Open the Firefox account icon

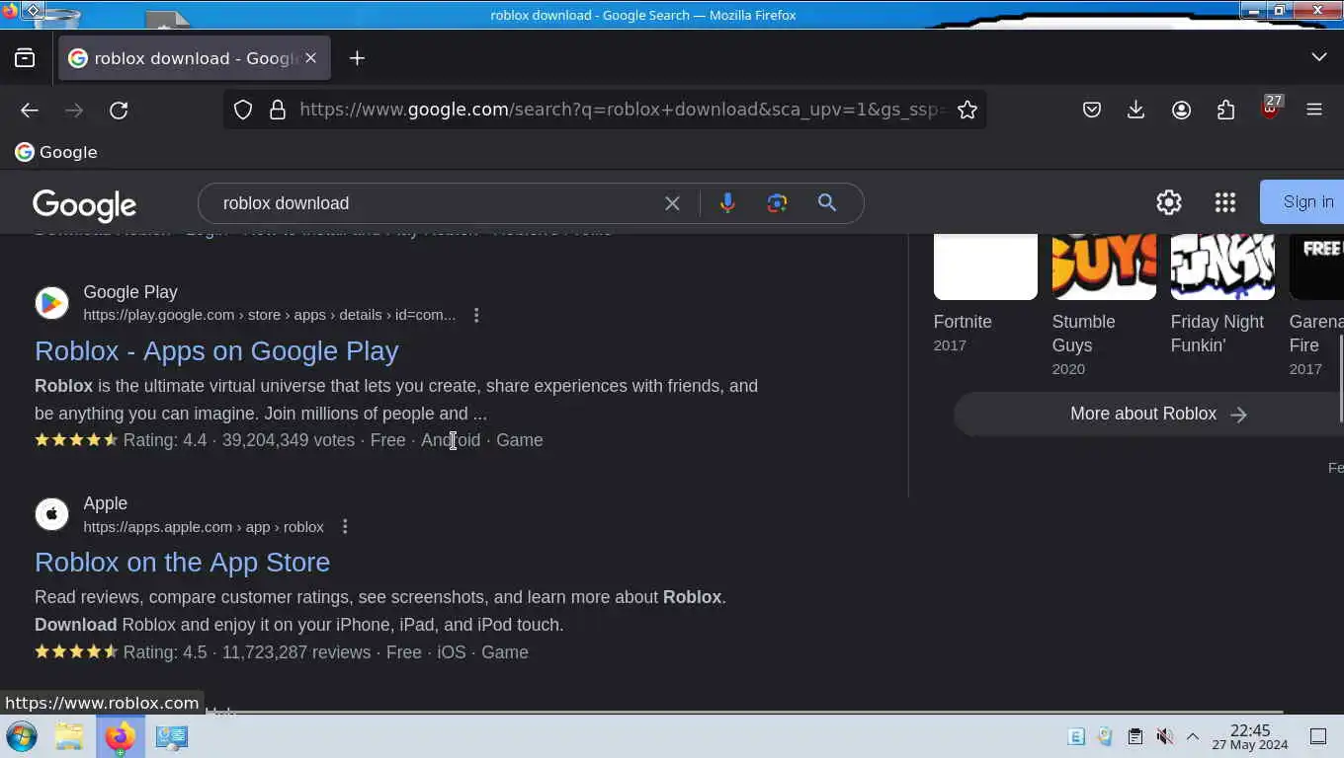pos(1181,110)
